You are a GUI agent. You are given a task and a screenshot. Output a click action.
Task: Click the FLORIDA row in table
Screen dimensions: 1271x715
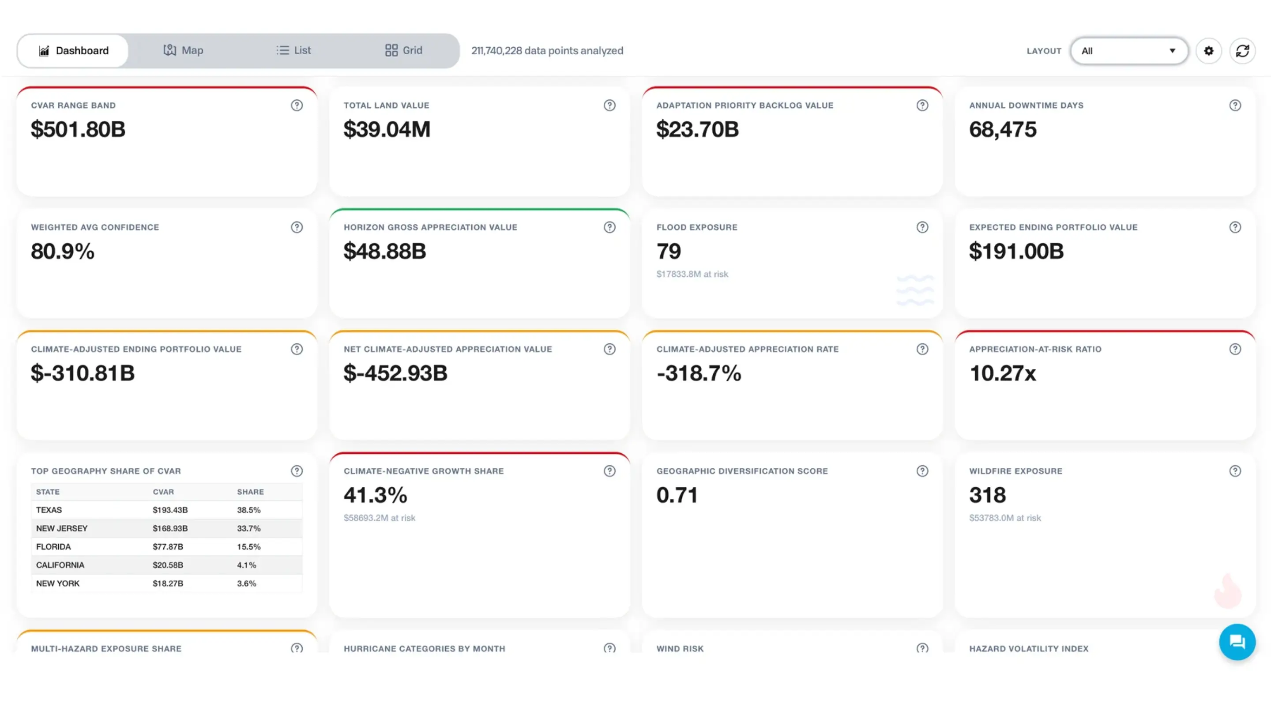click(167, 546)
